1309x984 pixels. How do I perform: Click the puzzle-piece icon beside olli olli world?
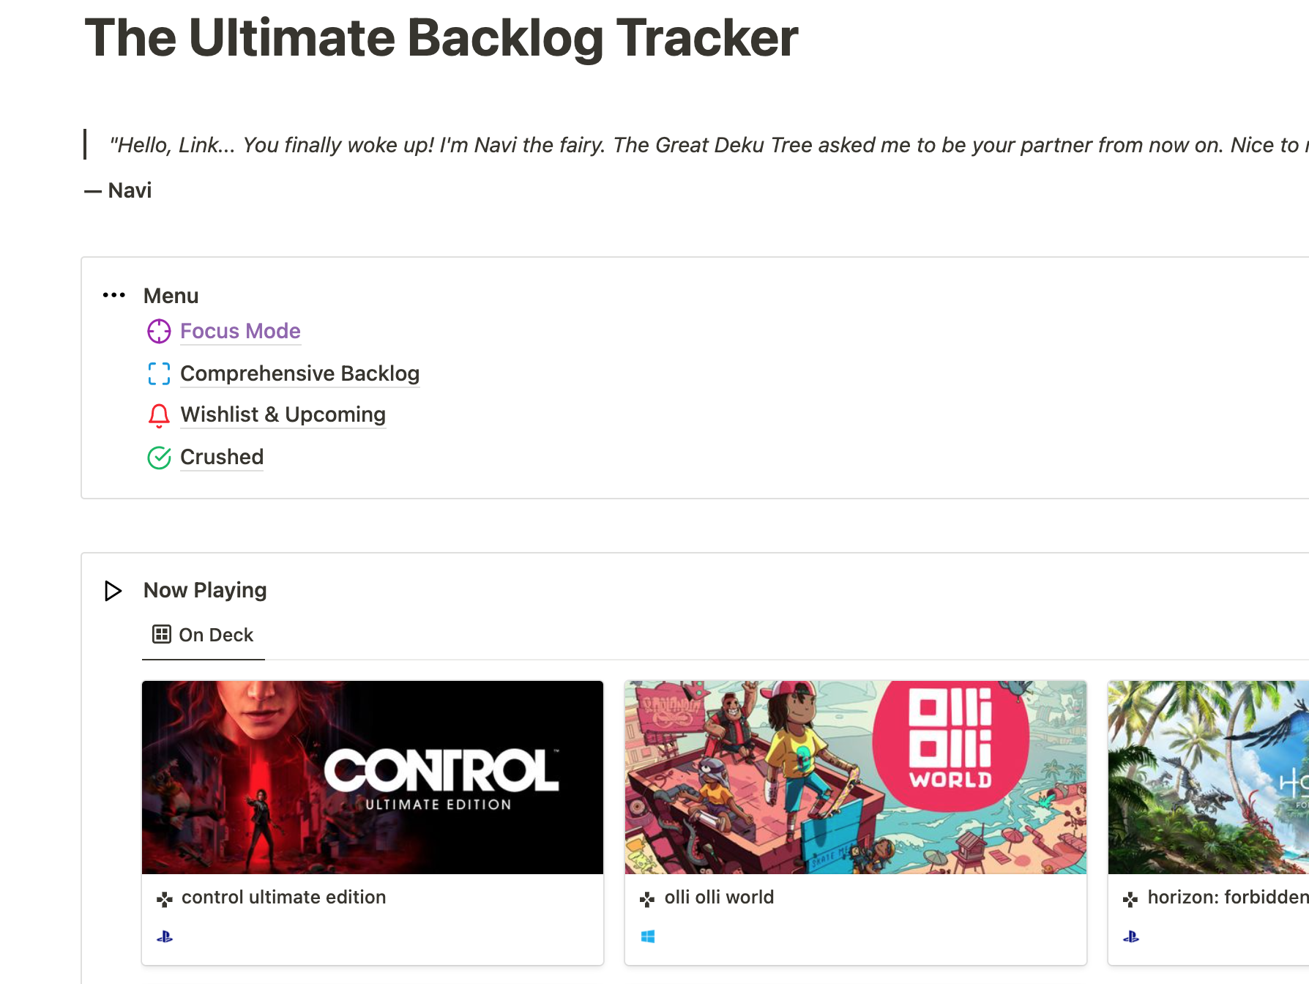(x=647, y=898)
